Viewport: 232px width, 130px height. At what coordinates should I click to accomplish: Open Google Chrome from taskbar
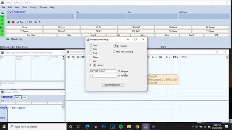[x=137, y=127]
